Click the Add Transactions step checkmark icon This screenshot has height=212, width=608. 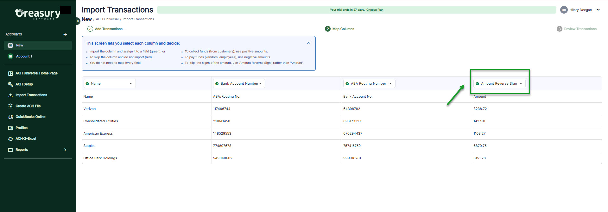pyautogui.click(x=90, y=29)
